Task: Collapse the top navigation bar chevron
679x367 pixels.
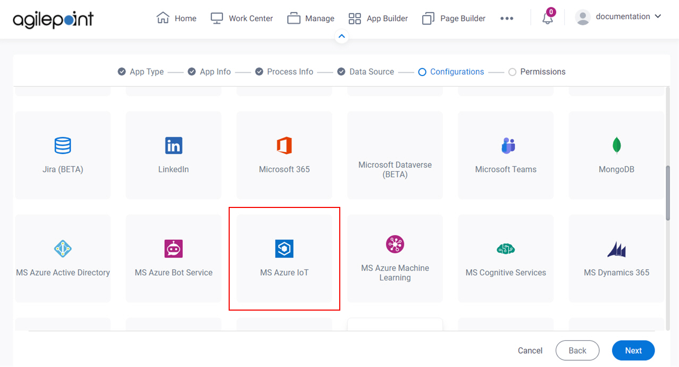Action: click(x=341, y=37)
